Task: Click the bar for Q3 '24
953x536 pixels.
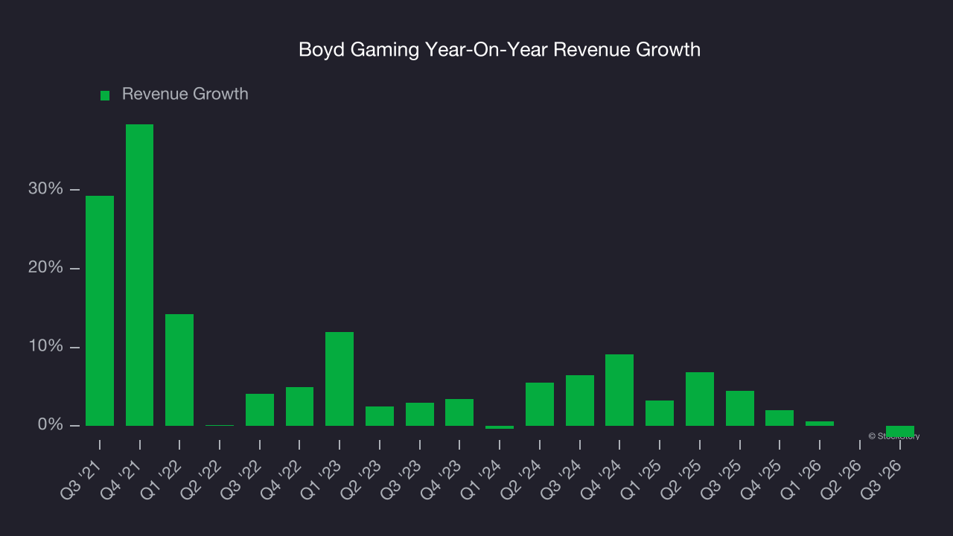Action: pyautogui.click(x=580, y=401)
